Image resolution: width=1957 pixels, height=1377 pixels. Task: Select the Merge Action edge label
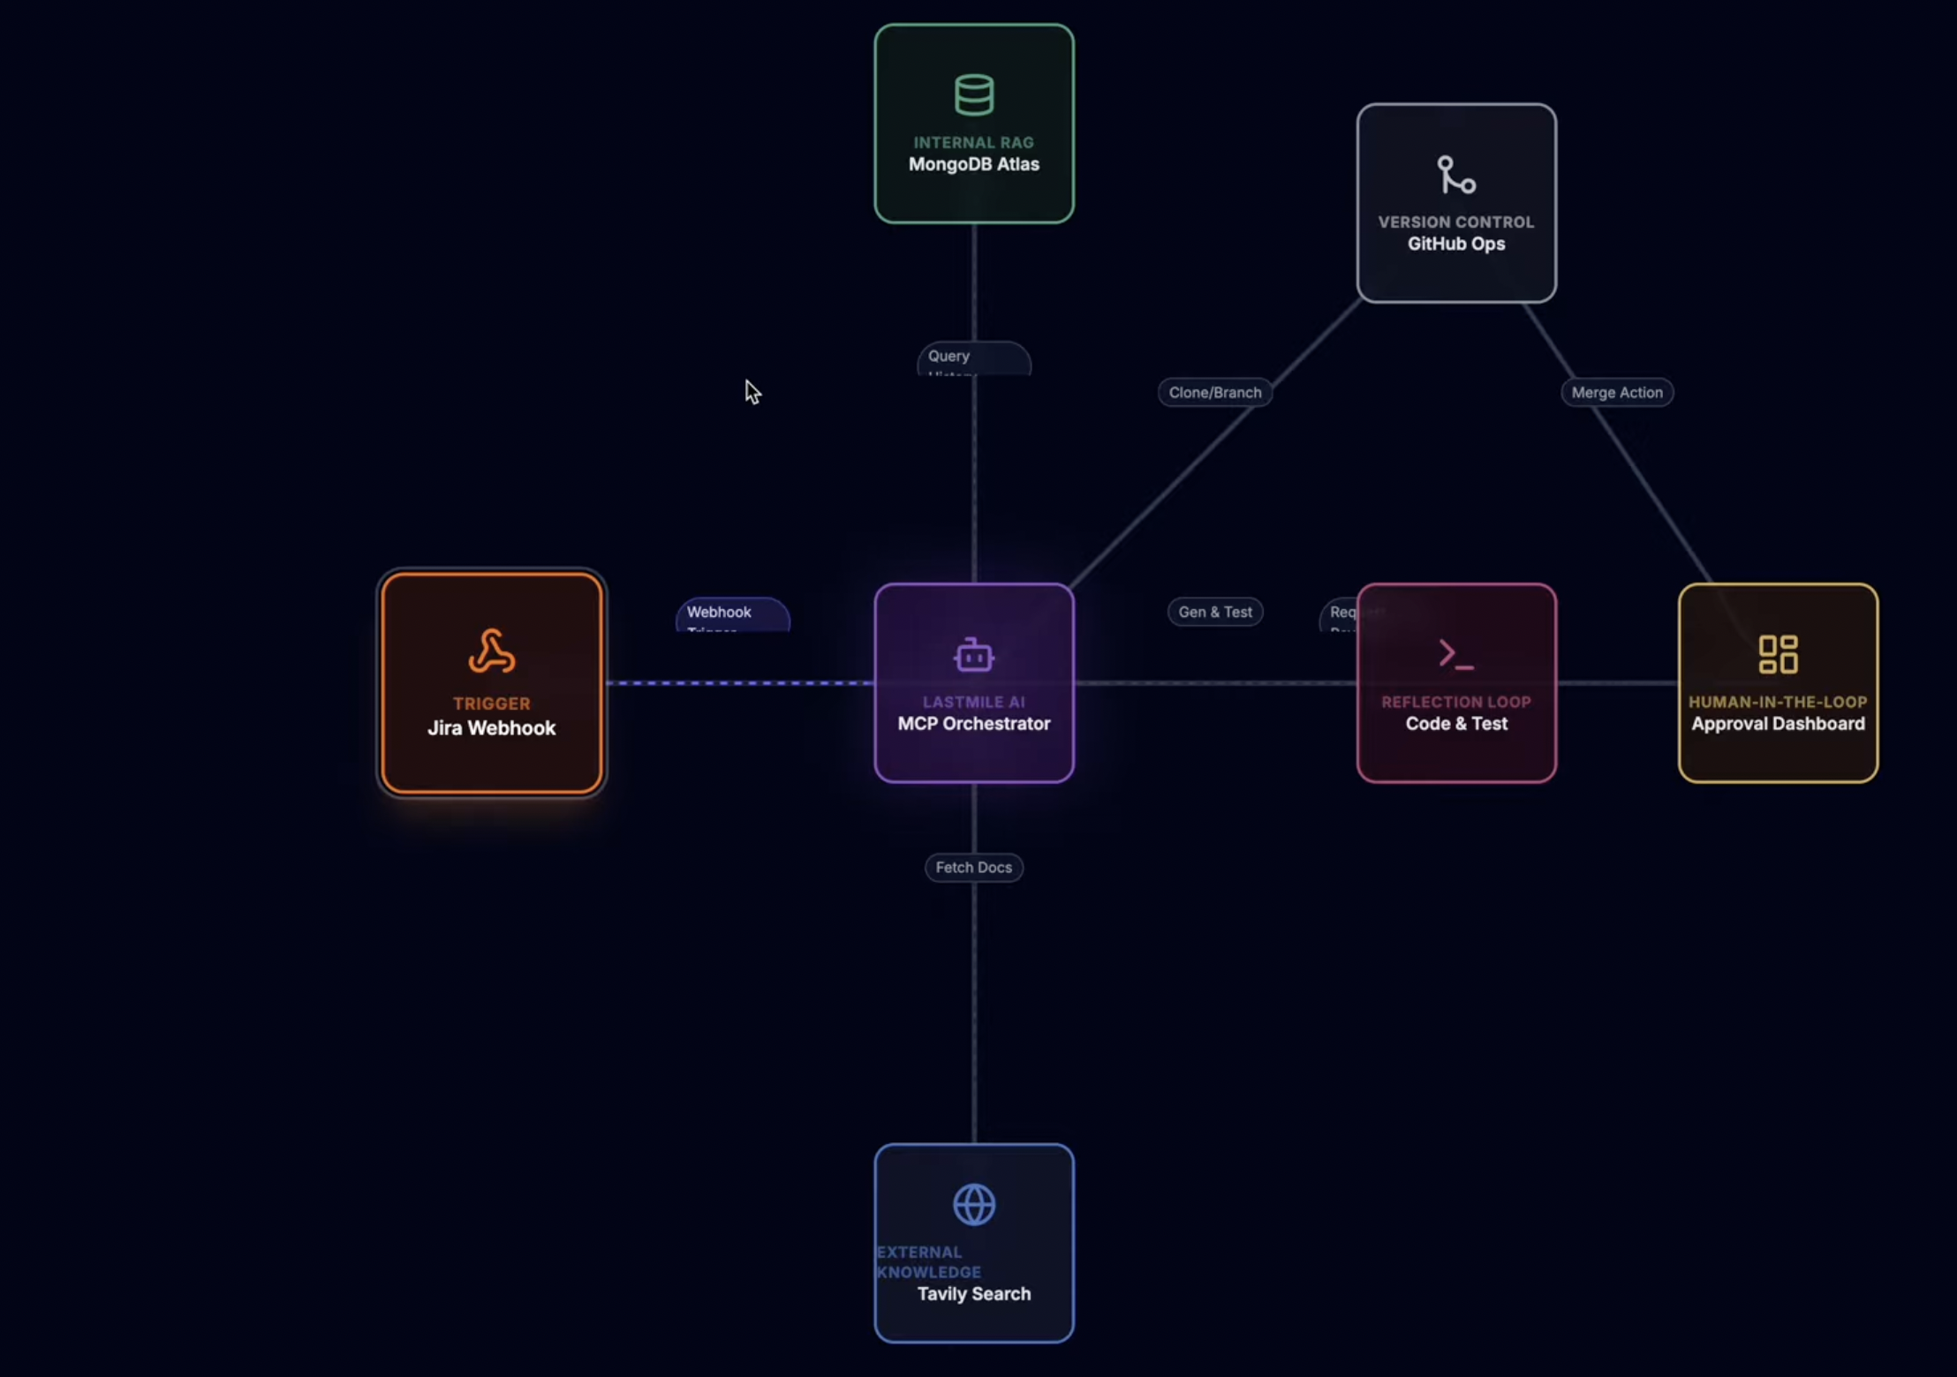point(1617,392)
